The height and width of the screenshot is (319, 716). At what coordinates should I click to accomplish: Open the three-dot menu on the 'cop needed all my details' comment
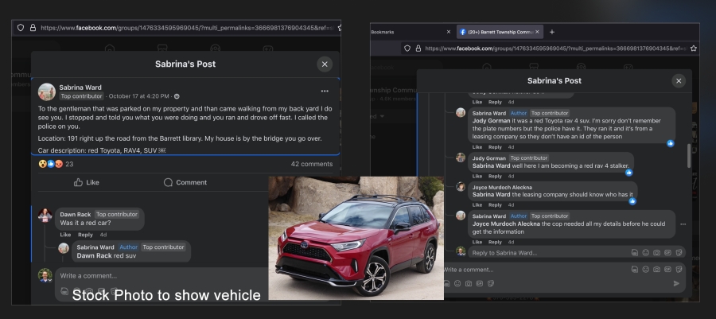pyautogui.click(x=683, y=224)
